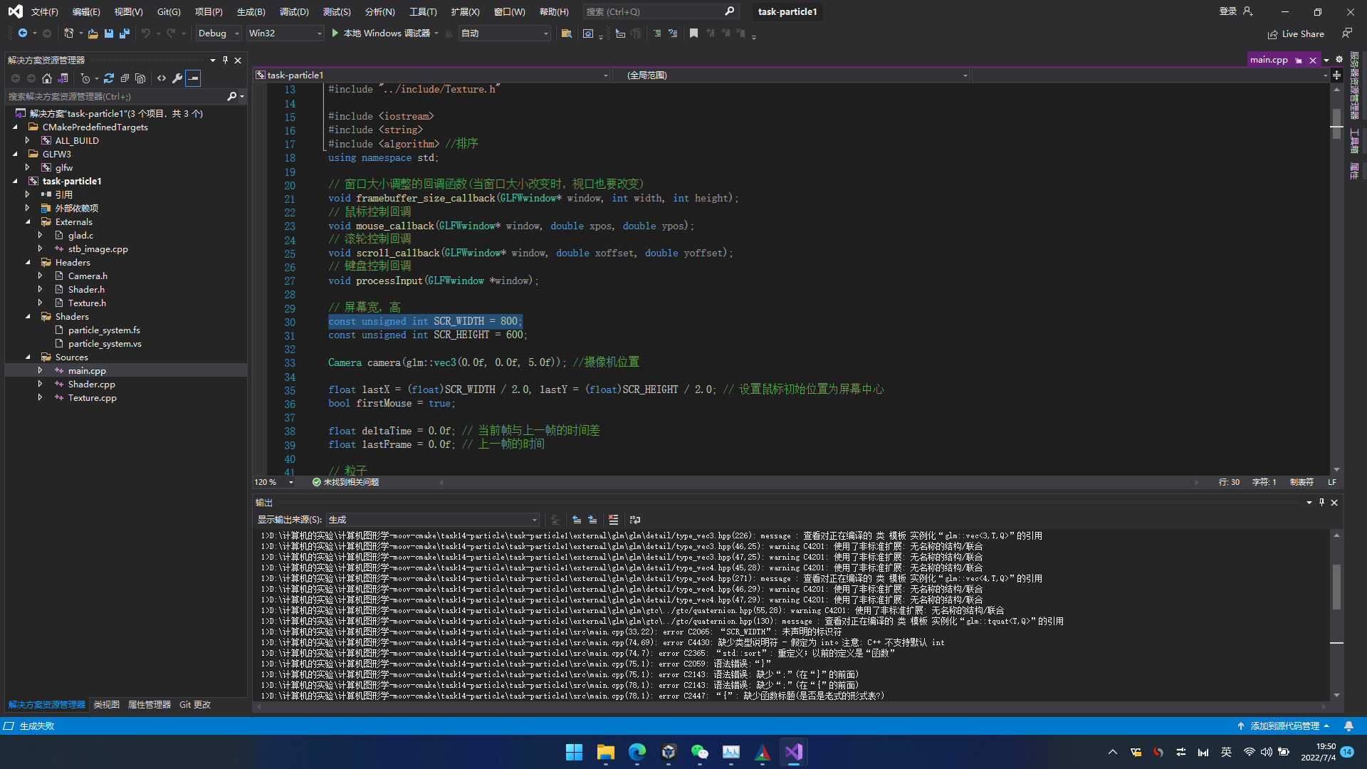Click the Live Share button
Viewport: 1367px width, 769px height.
point(1296,33)
